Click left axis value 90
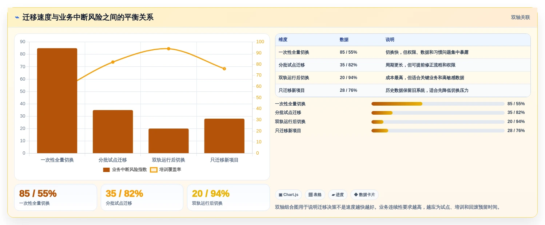This screenshot has height=225, width=545. click(x=23, y=42)
